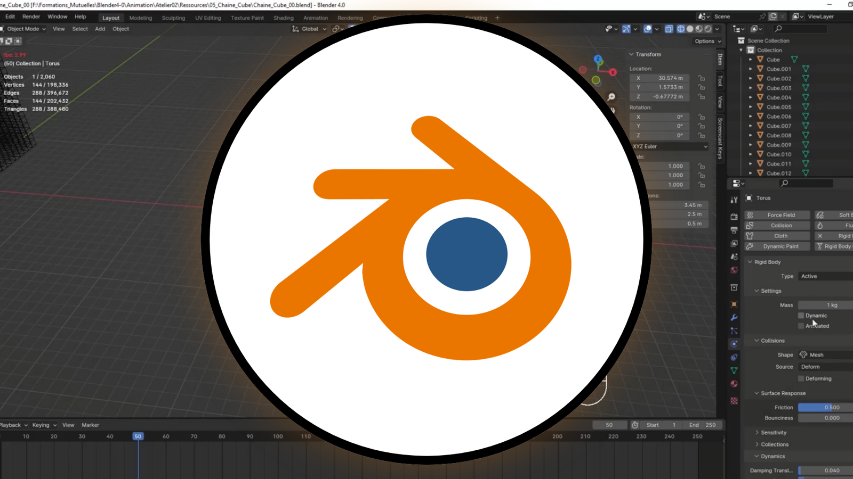The height and width of the screenshot is (479, 853).
Task: Open the XYZ Euler rotation mode dropdown
Action: coord(670,146)
